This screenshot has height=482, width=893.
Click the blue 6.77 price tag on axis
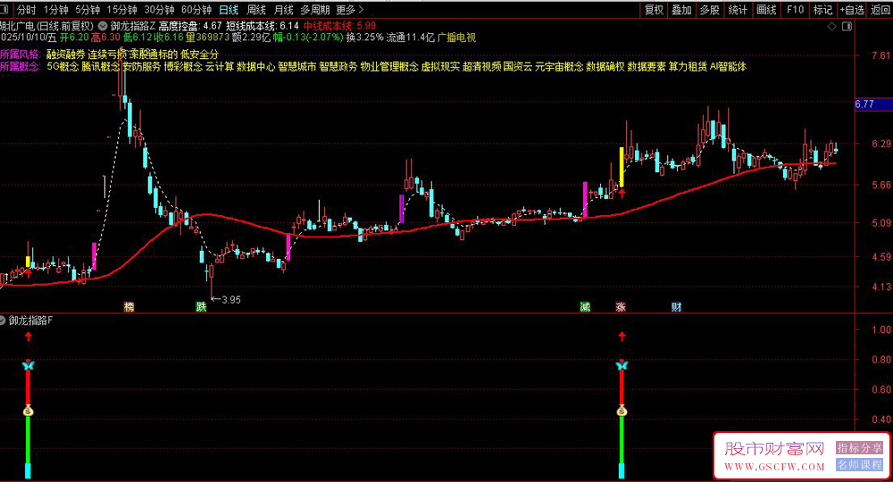873,104
